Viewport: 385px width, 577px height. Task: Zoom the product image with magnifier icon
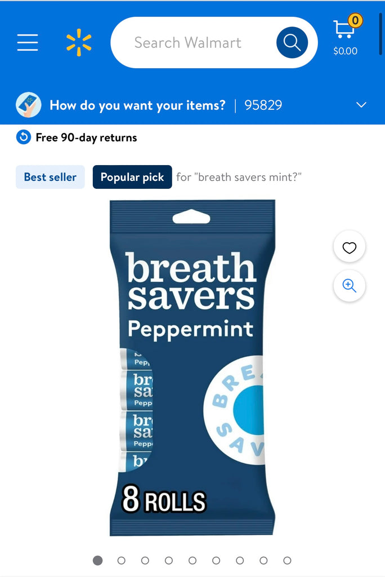pos(350,286)
